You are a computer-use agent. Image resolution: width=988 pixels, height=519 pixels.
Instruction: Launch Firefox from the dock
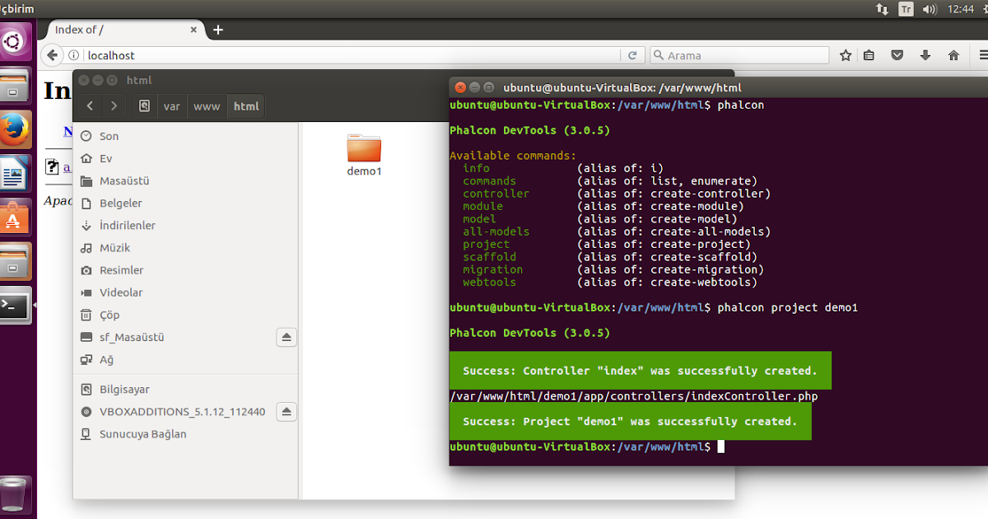[x=16, y=130]
